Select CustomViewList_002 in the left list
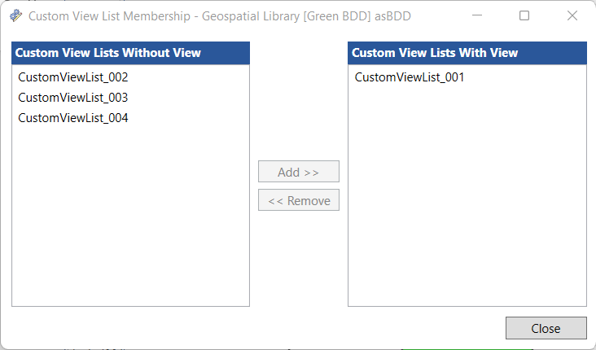Viewport: 596px width, 350px height. coord(73,77)
